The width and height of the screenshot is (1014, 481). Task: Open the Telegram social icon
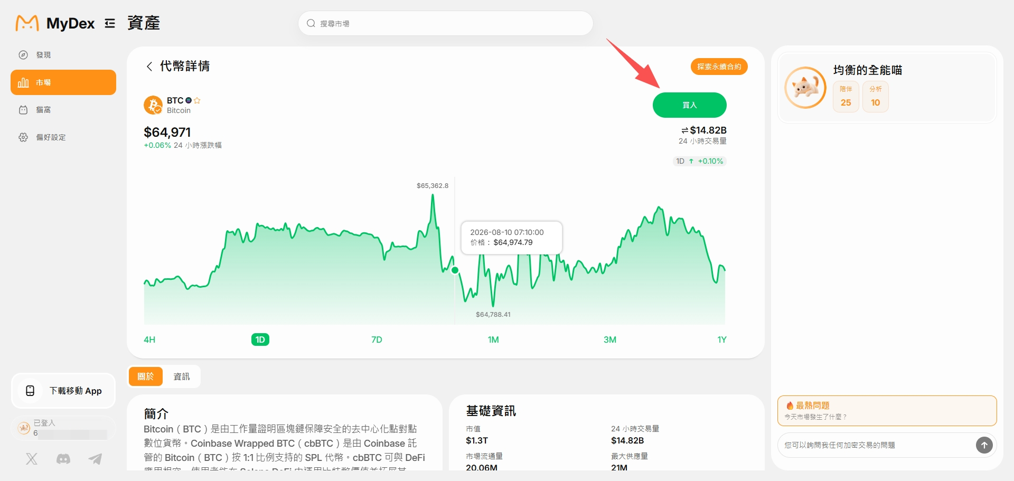95,459
